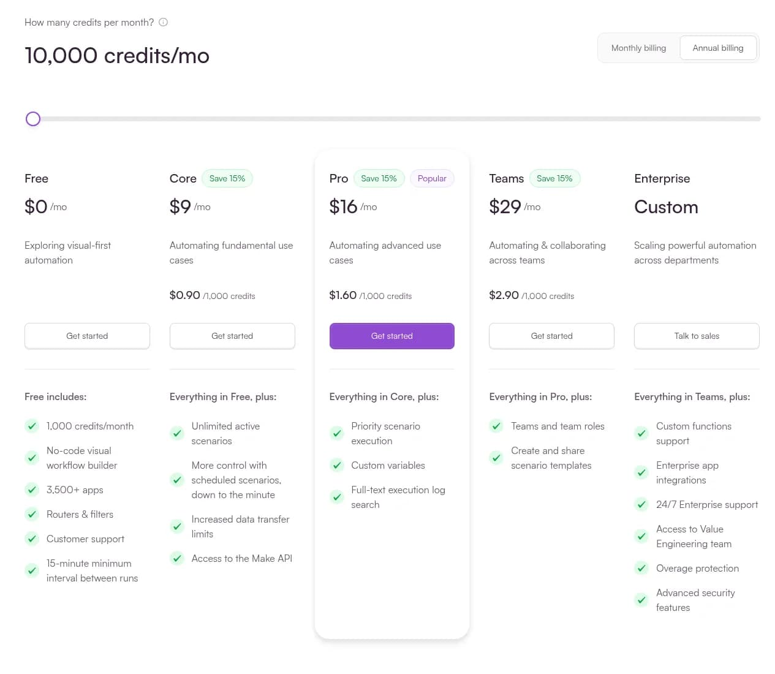Click Teams plan Save 15% badge
This screenshot has height=674, width=775.
554,178
